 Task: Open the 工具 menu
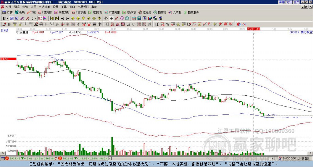[64, 7]
